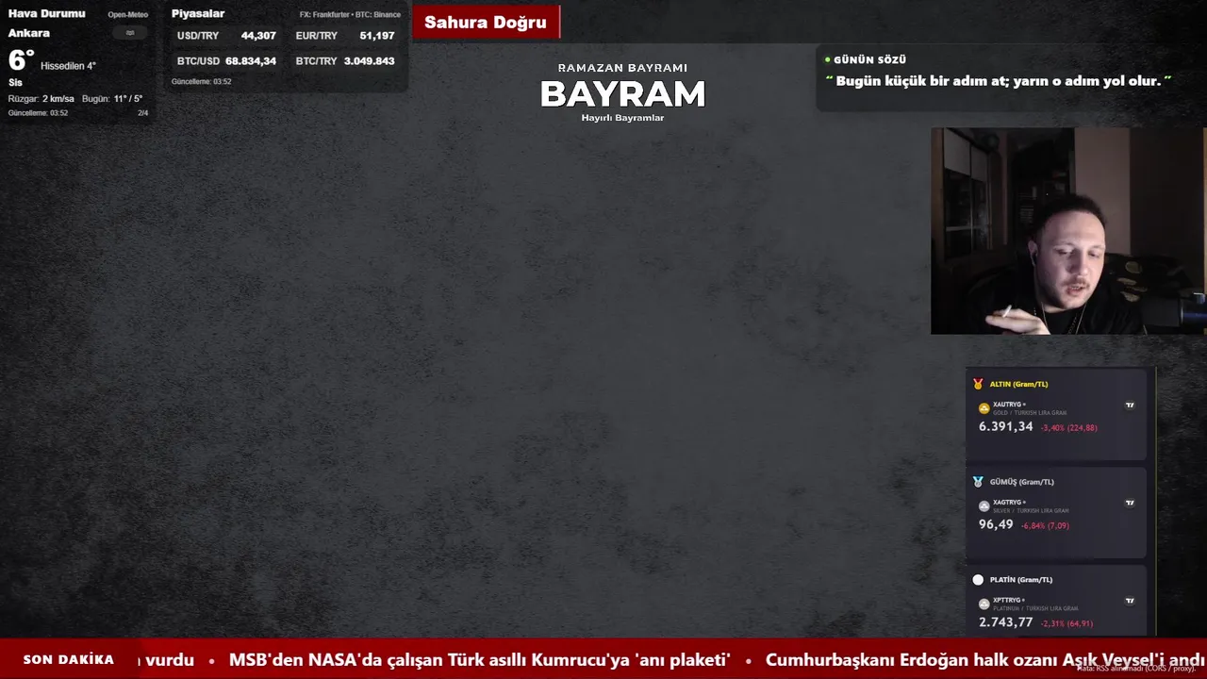Click the Hava Durumu widget title

[46, 14]
